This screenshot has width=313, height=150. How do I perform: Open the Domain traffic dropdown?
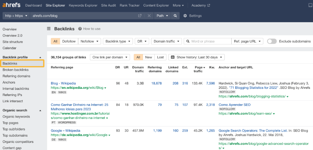click(x=167, y=41)
